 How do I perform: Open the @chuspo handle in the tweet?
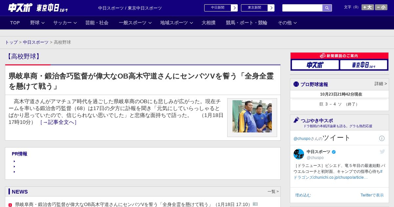pos(315,158)
